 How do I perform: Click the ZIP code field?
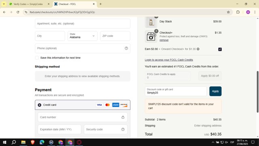click(115, 36)
